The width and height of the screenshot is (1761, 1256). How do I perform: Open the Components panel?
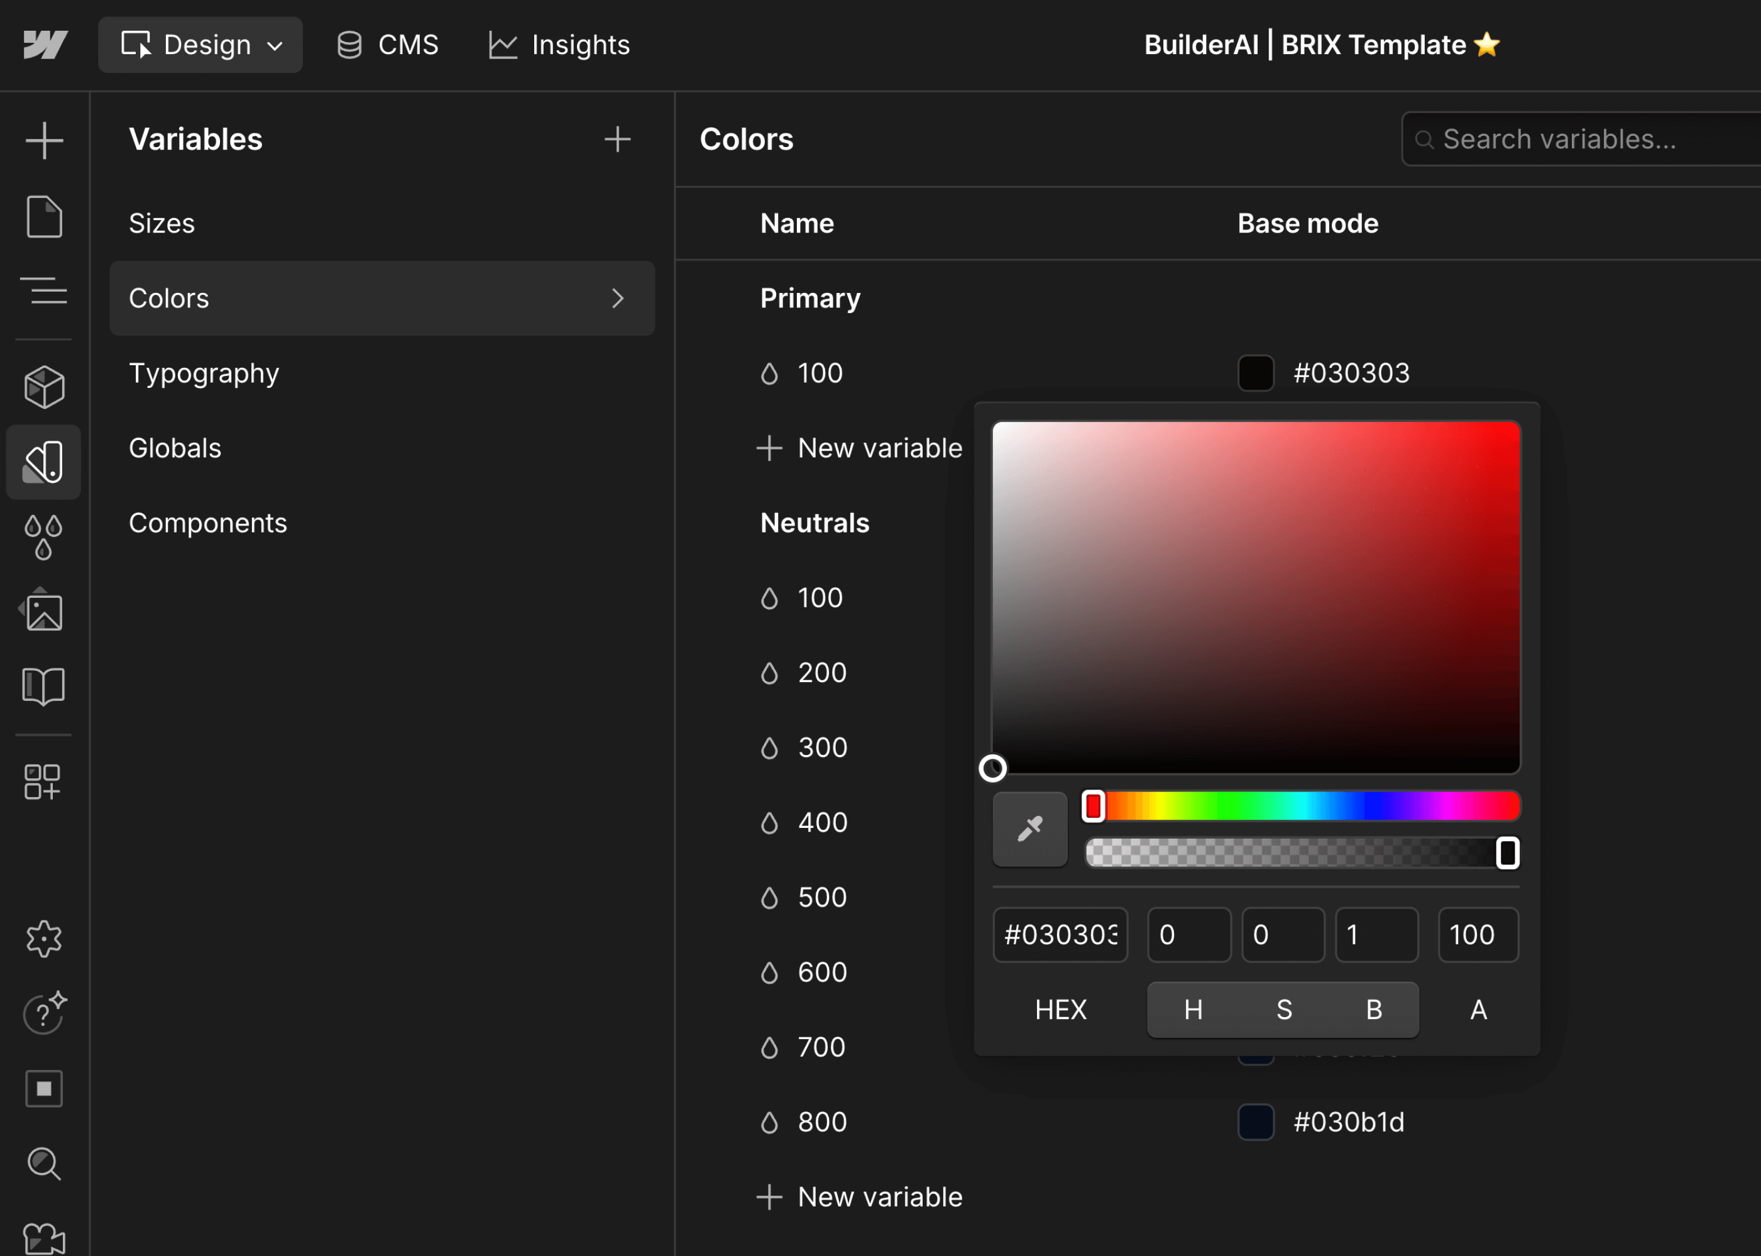click(x=44, y=386)
